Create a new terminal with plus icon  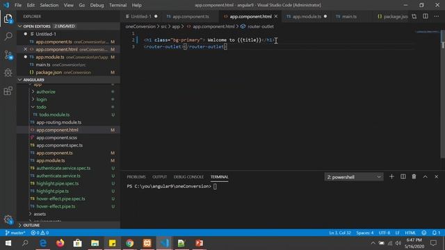[391, 176]
